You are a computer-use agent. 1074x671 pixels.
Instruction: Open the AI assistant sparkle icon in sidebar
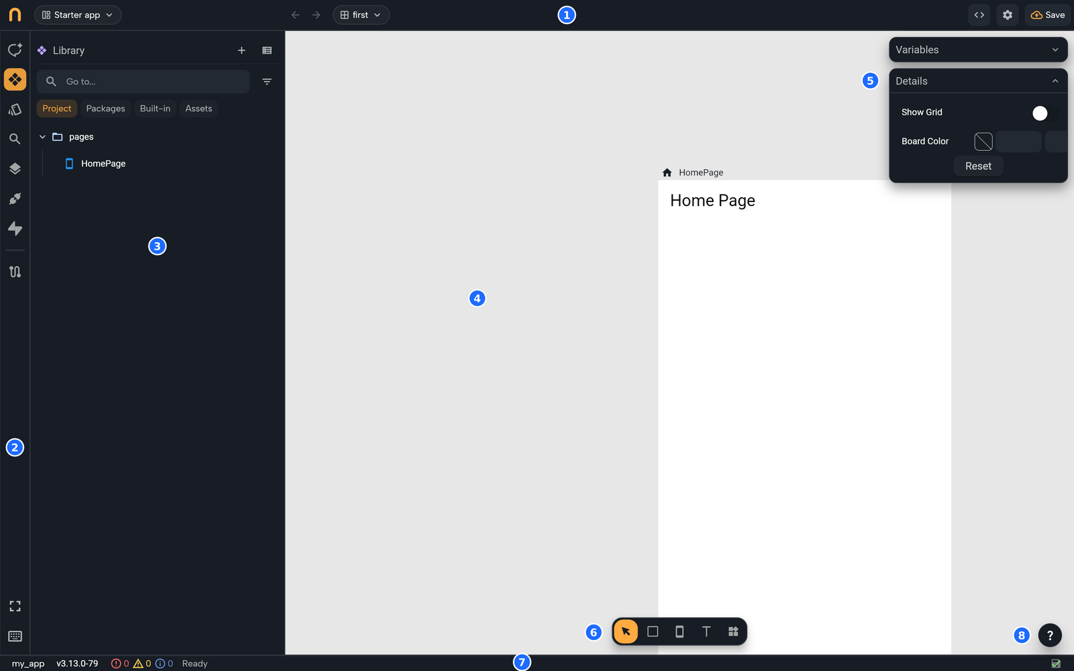click(15, 50)
